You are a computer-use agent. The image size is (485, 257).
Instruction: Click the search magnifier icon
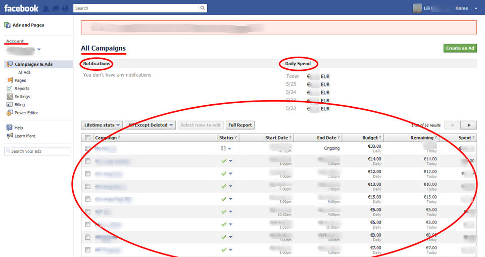point(202,8)
